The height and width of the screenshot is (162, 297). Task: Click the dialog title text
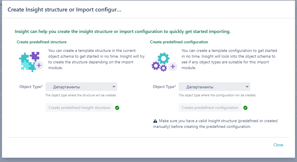(x=64, y=9)
